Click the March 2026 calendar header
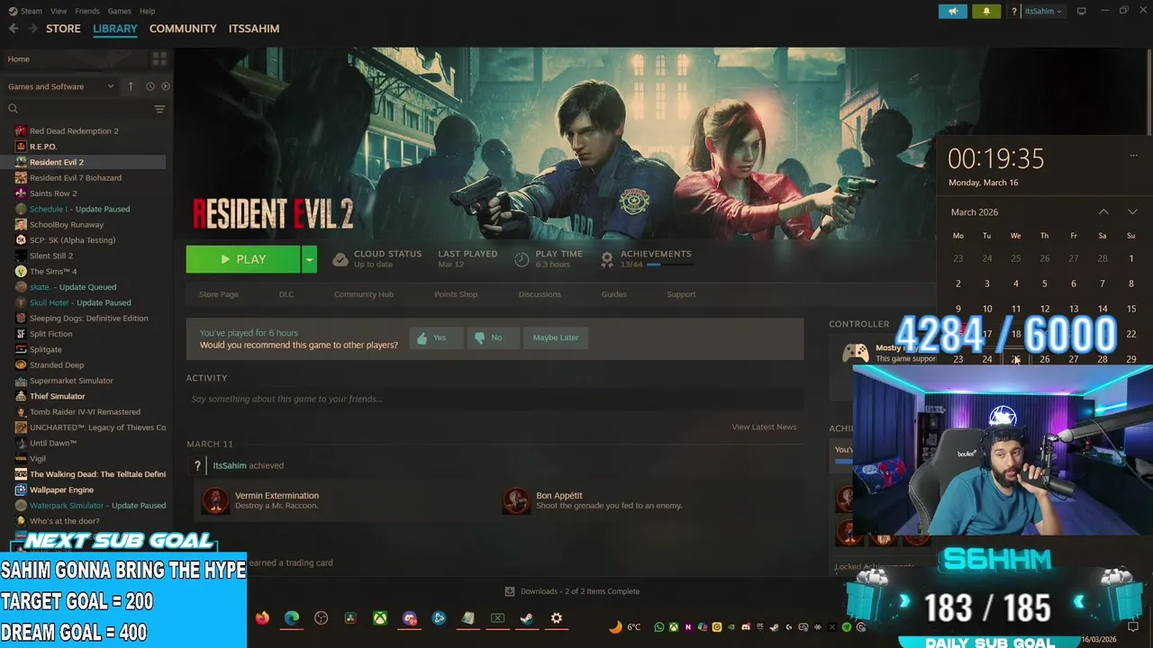 click(975, 212)
